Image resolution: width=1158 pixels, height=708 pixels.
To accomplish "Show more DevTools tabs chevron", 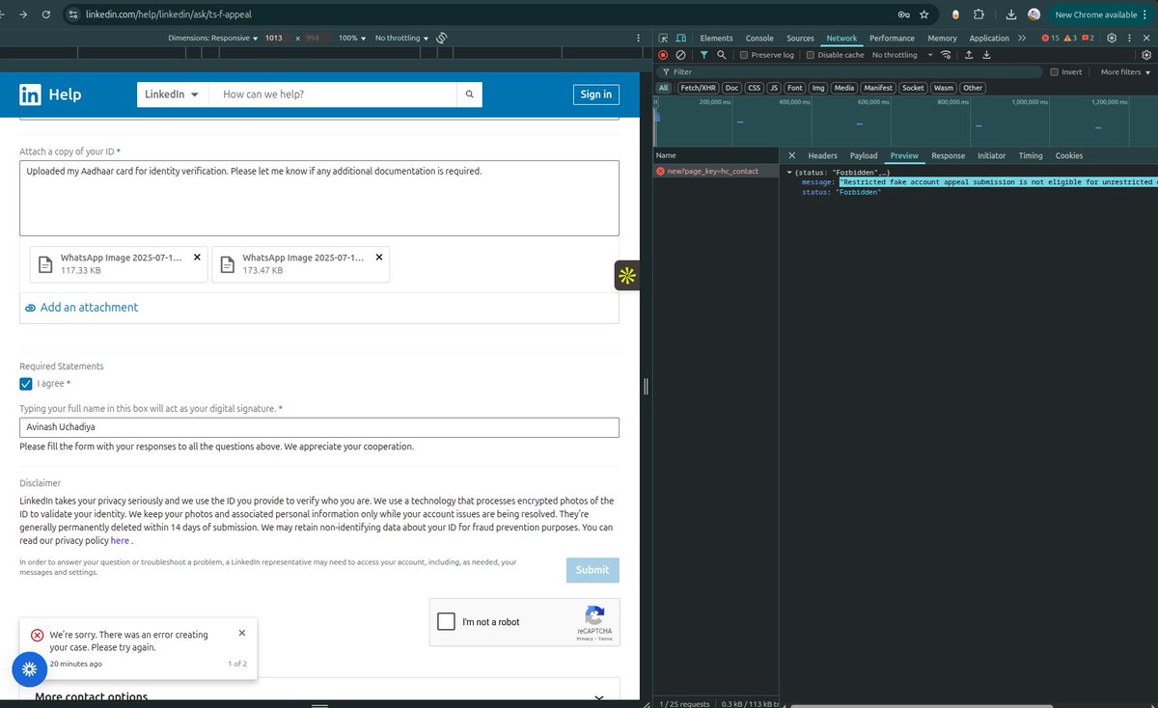I will click(x=1021, y=38).
